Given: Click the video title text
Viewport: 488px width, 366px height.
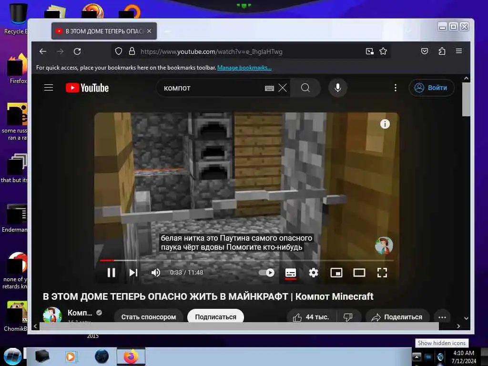Looking at the screenshot, I should tap(208, 296).
